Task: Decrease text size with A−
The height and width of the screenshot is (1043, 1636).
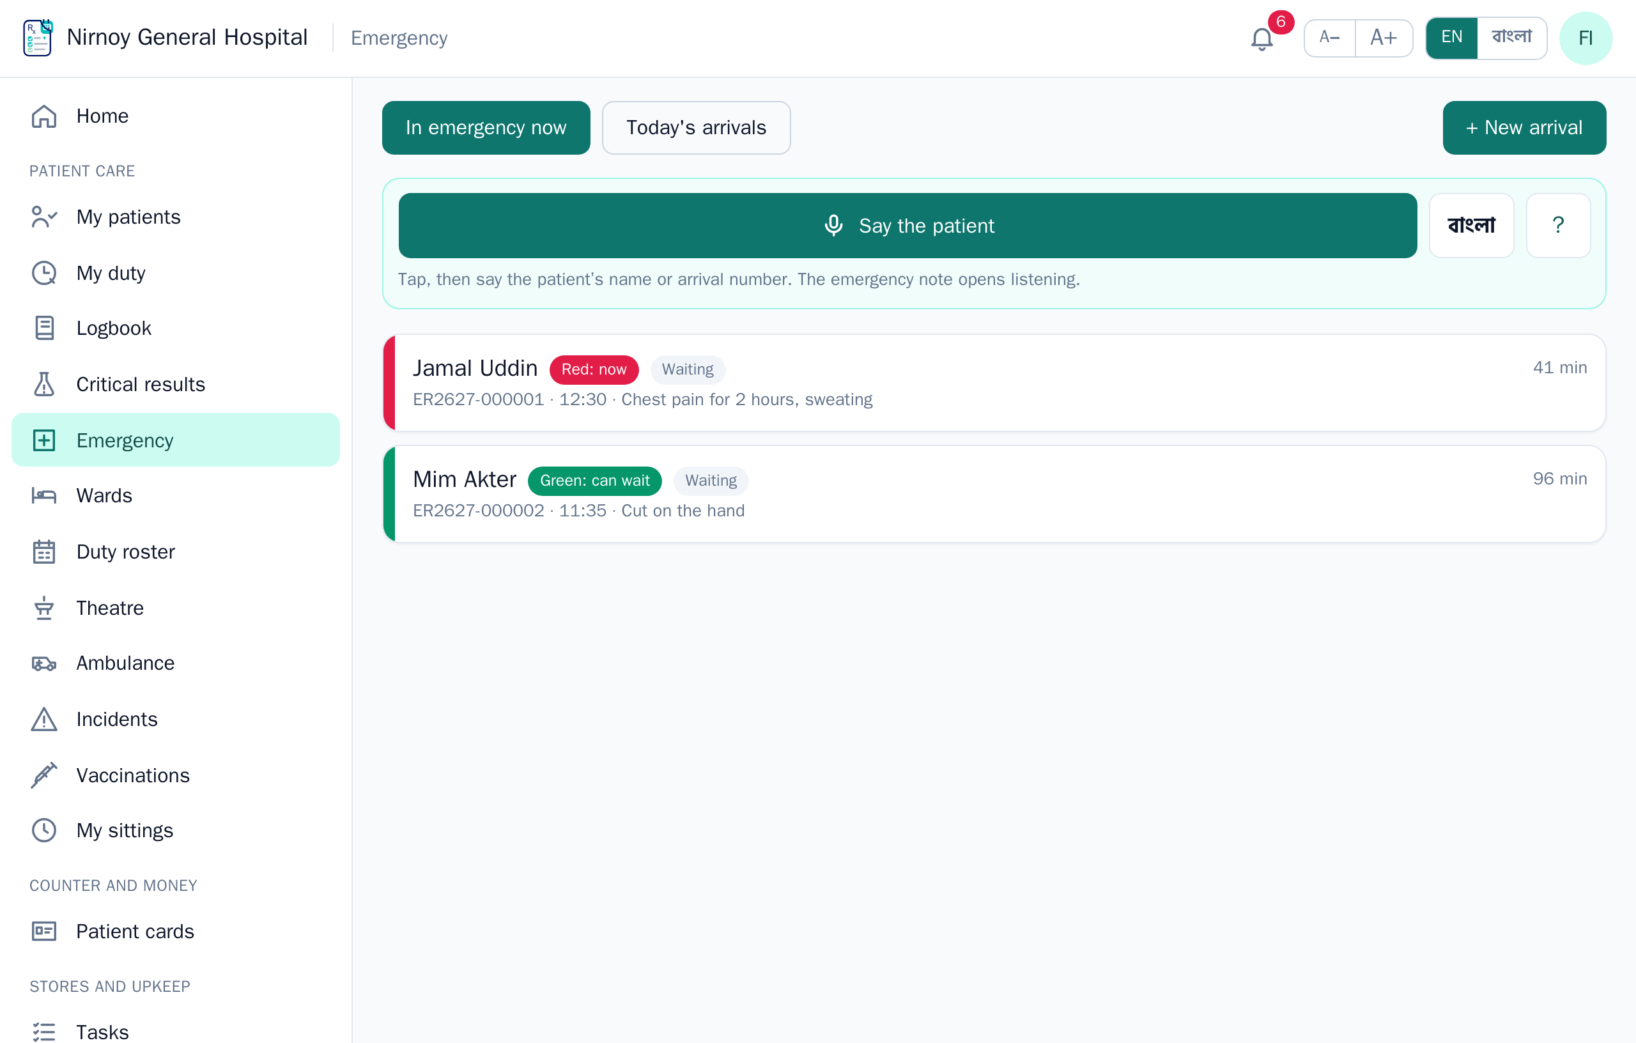Action: 1330,37
